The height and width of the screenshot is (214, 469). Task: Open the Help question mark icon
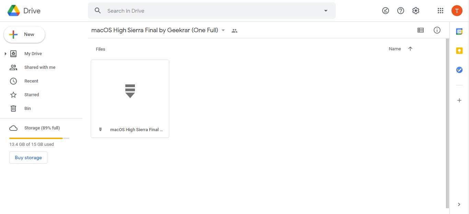point(401,11)
